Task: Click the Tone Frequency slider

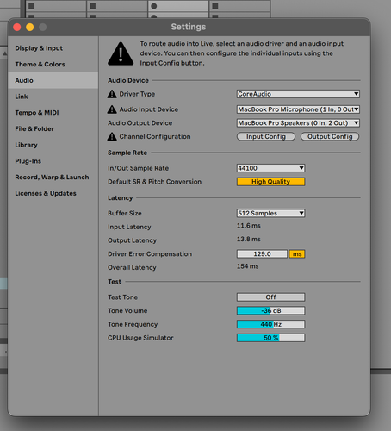Action: coord(270,324)
